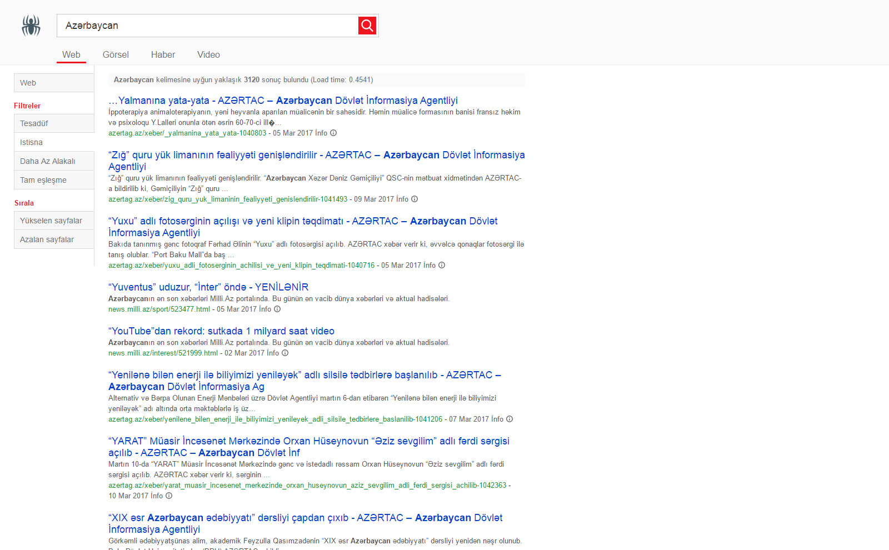Select the Video tab

(x=208, y=54)
